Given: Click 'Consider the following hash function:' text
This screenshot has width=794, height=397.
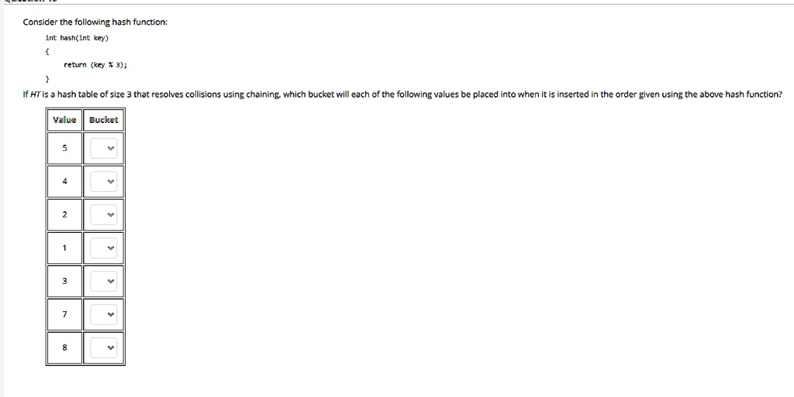Looking at the screenshot, I should tap(95, 22).
